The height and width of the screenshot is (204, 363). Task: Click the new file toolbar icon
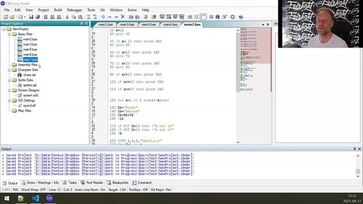6,17
